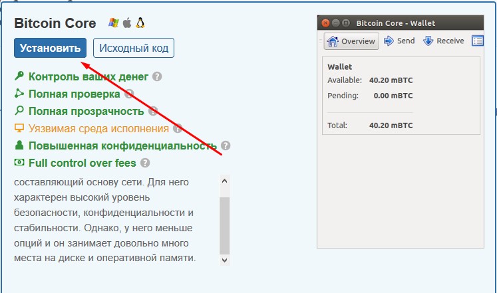Click the Bitcoin Core heading
Screen dimensions: 497x293
click(55, 23)
